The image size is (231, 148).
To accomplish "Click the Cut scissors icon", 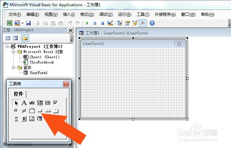I will point(38,23).
